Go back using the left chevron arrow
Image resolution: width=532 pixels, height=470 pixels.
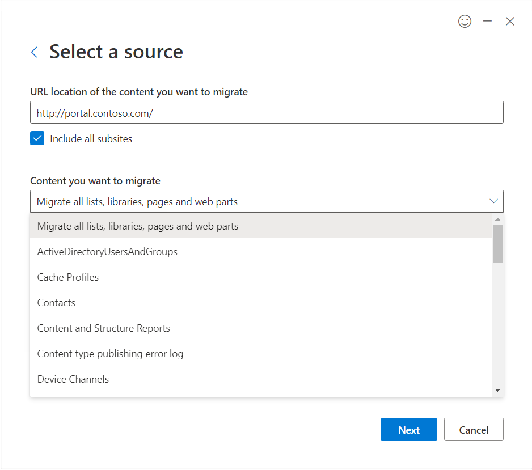pyautogui.click(x=35, y=52)
